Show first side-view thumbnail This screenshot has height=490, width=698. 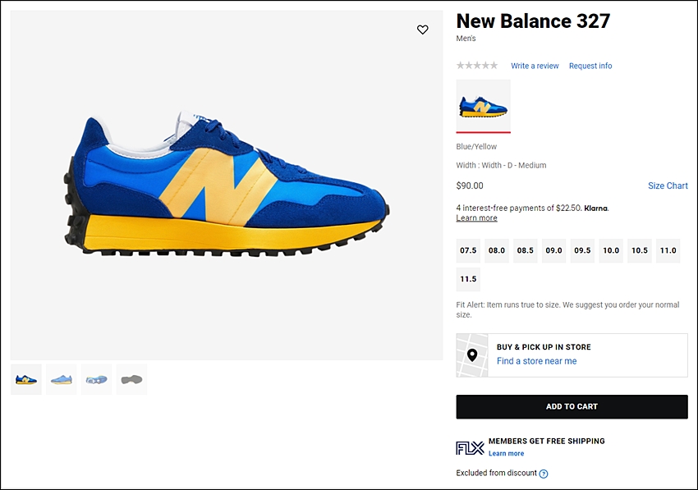(26, 379)
